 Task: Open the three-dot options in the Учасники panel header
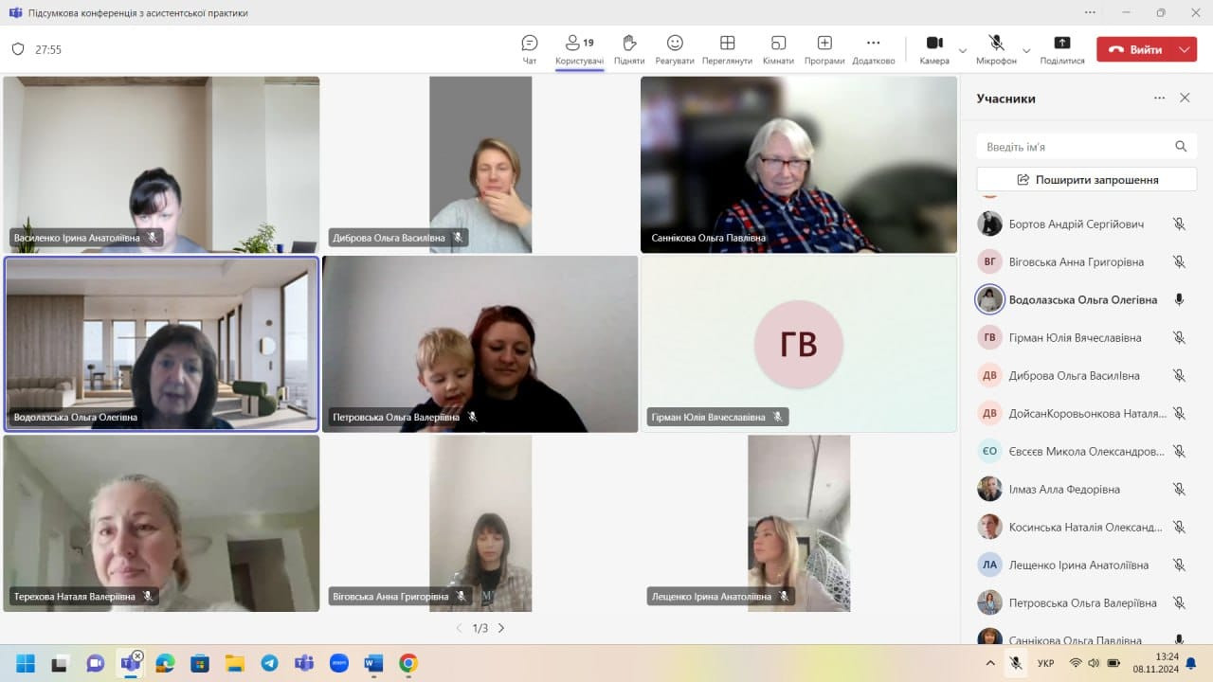point(1159,99)
